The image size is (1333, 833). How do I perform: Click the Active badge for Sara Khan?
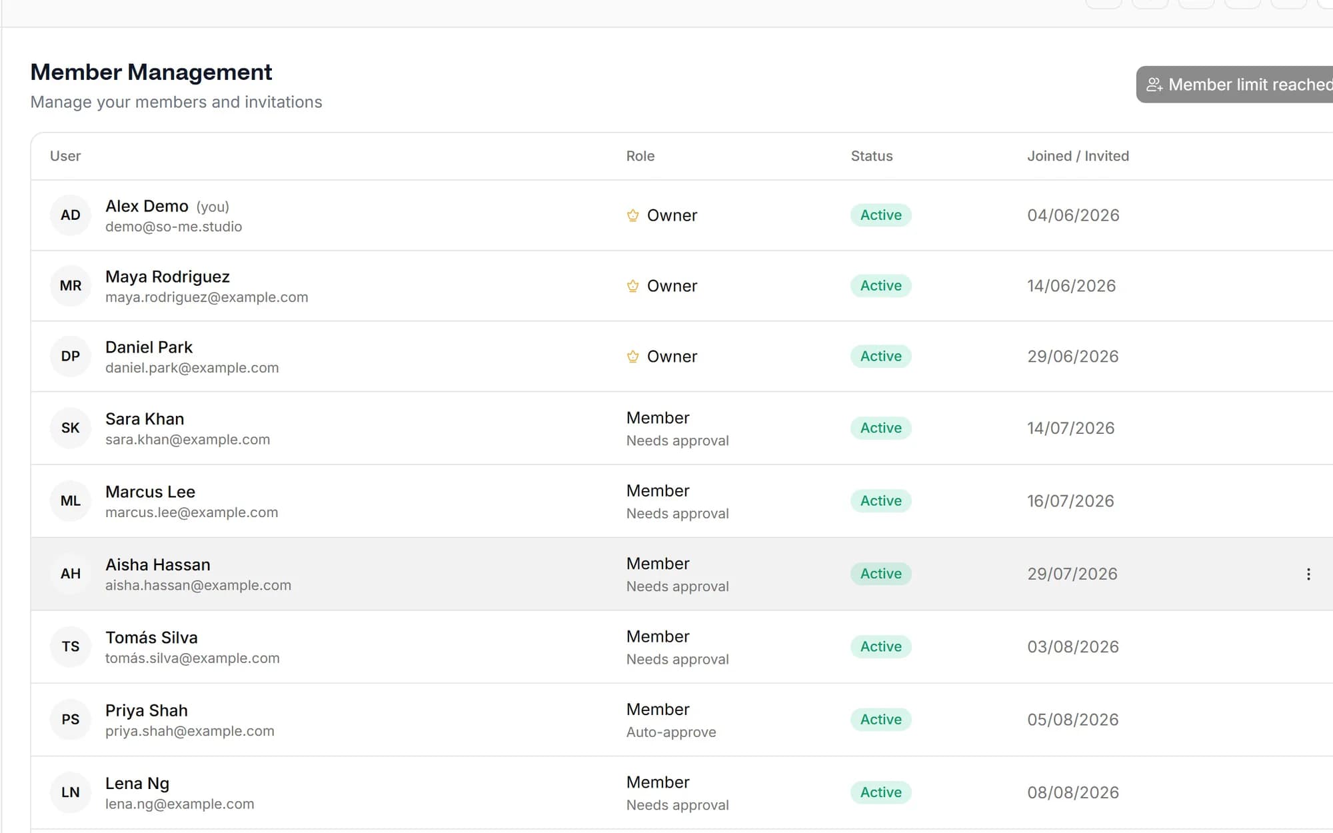(880, 428)
